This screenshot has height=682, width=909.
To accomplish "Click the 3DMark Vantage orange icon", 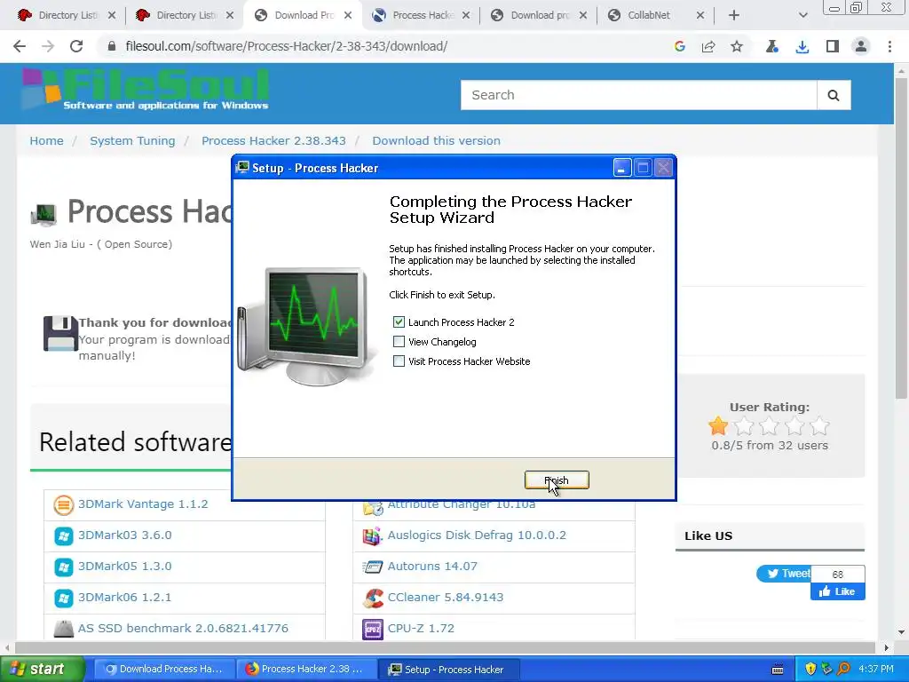I will [x=64, y=504].
